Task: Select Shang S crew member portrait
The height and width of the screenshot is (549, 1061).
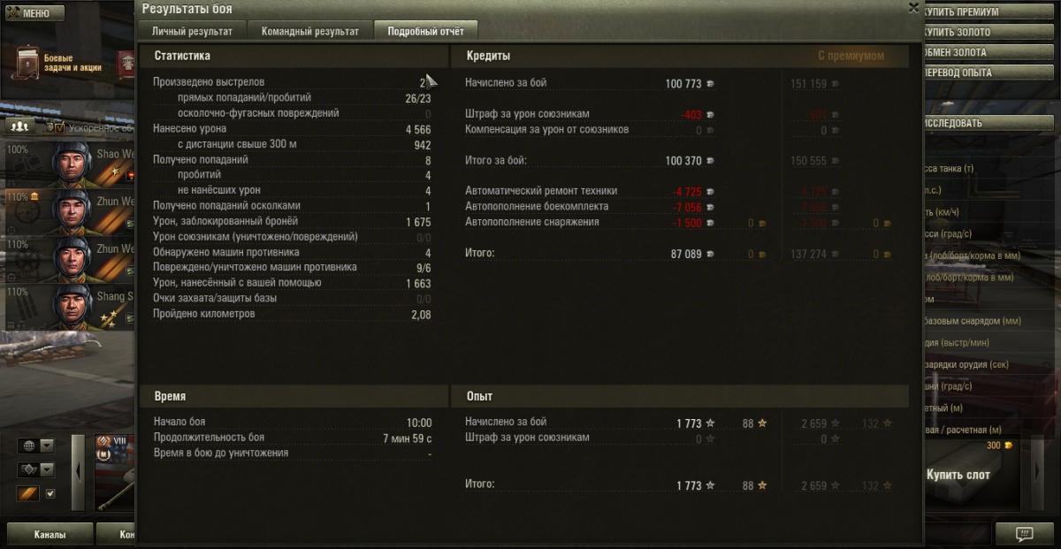Action: (72, 307)
